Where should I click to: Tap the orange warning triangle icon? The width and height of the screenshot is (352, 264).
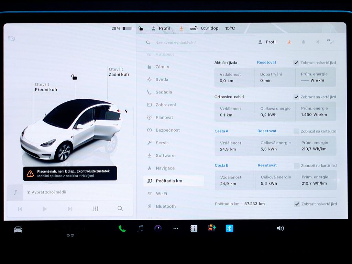click(30, 173)
